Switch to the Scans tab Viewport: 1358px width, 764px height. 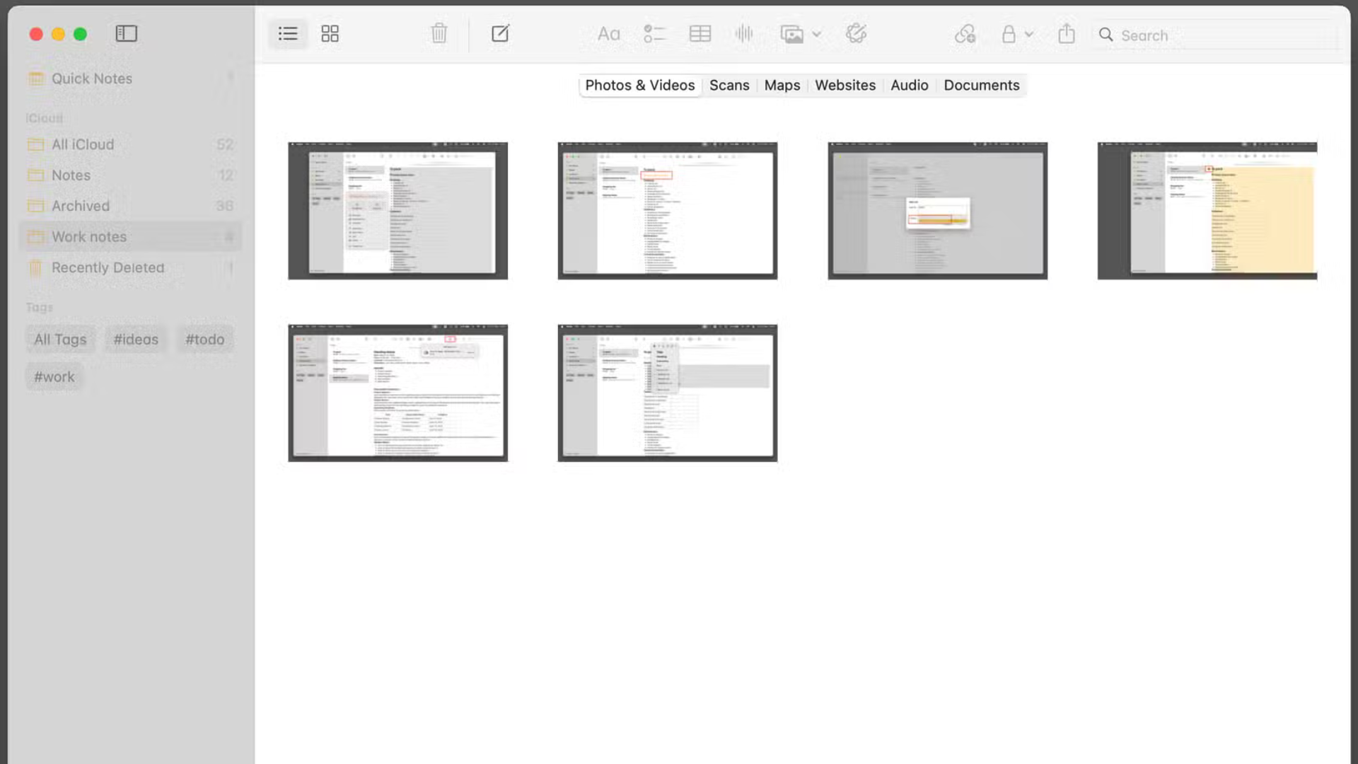(x=729, y=85)
